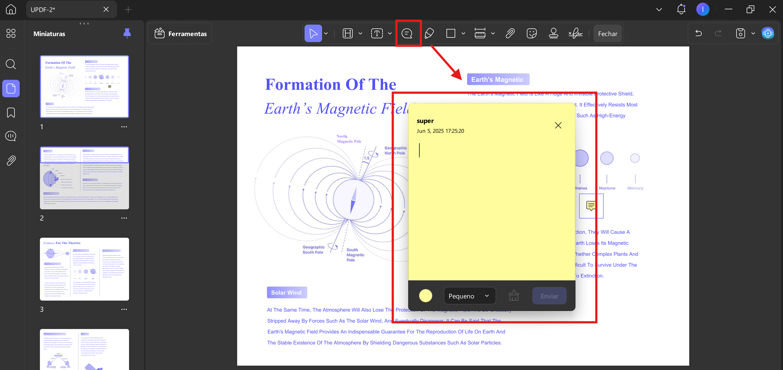The height and width of the screenshot is (370, 783).
Task: Select page 3 thumbnail
Action: (x=84, y=269)
